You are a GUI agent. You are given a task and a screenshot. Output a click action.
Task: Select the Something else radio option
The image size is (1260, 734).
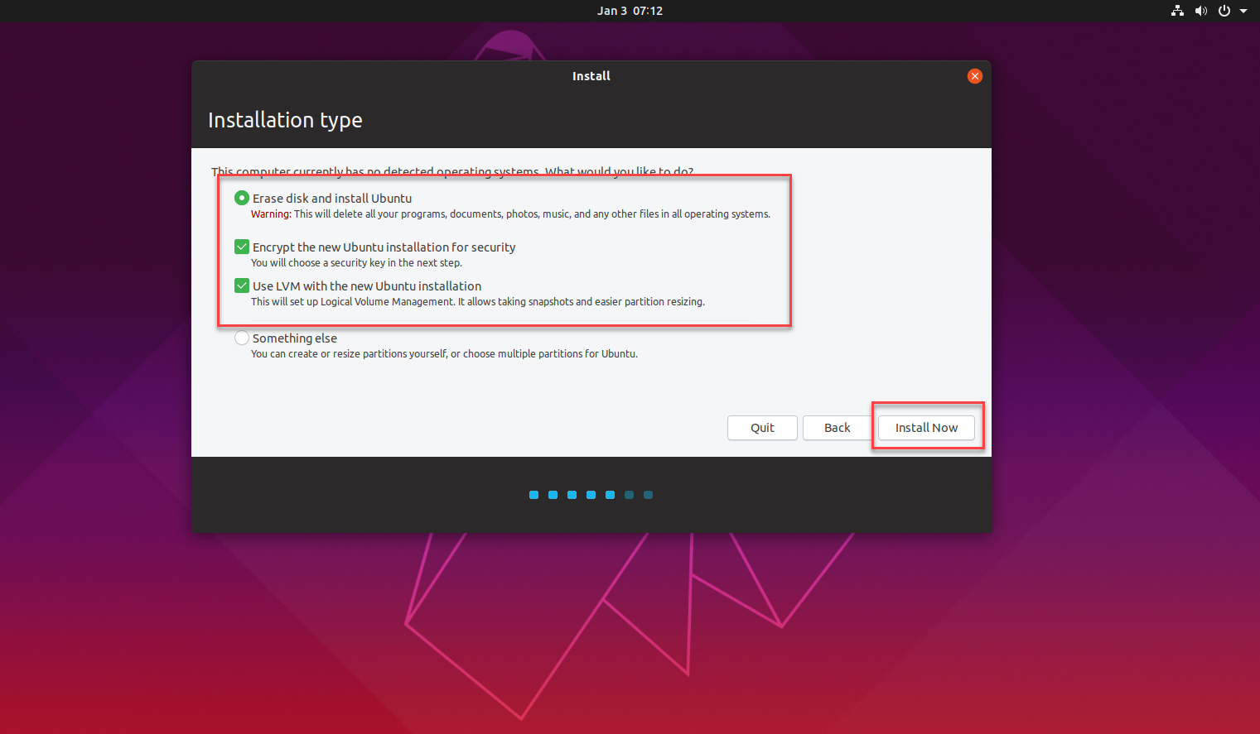pyautogui.click(x=242, y=338)
